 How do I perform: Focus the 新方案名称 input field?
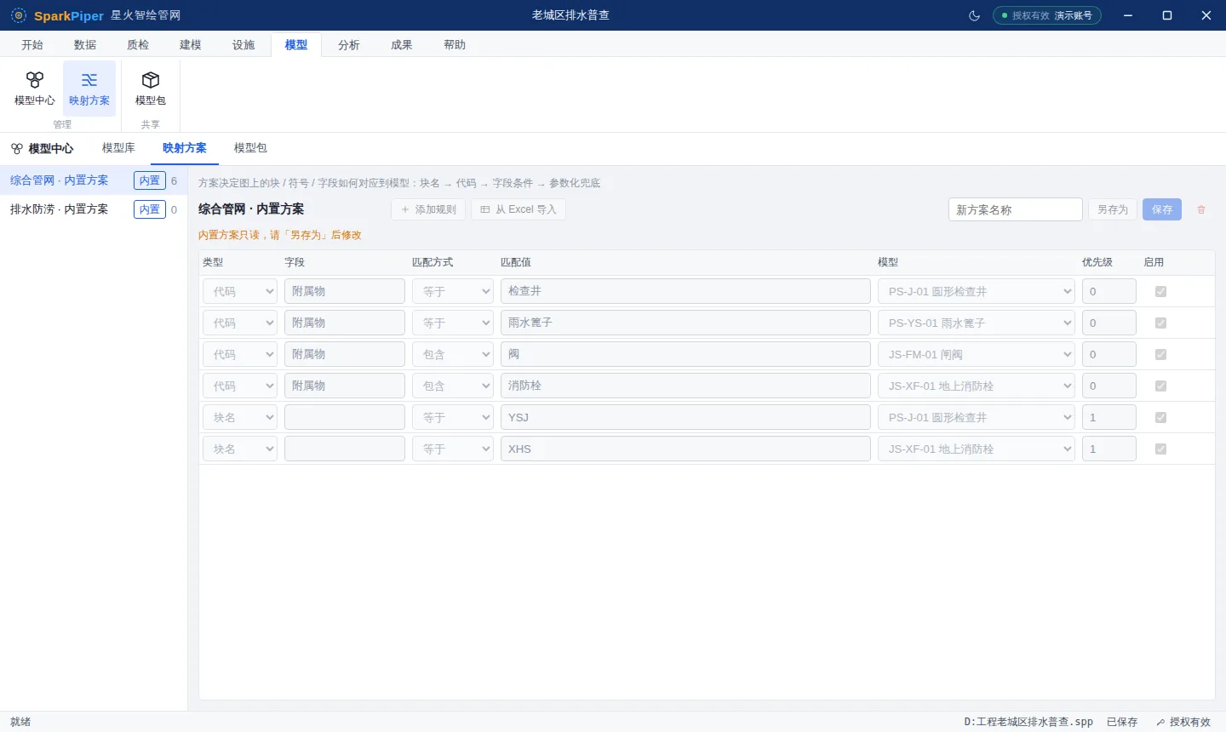1016,209
